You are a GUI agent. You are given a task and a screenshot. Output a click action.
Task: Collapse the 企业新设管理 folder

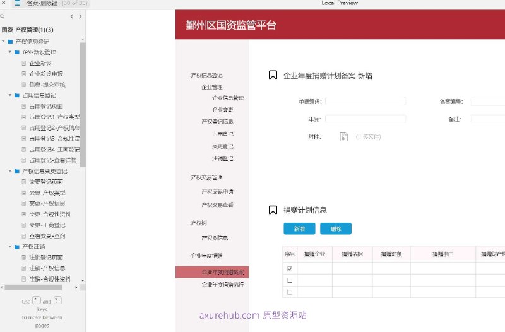[x=10, y=52]
